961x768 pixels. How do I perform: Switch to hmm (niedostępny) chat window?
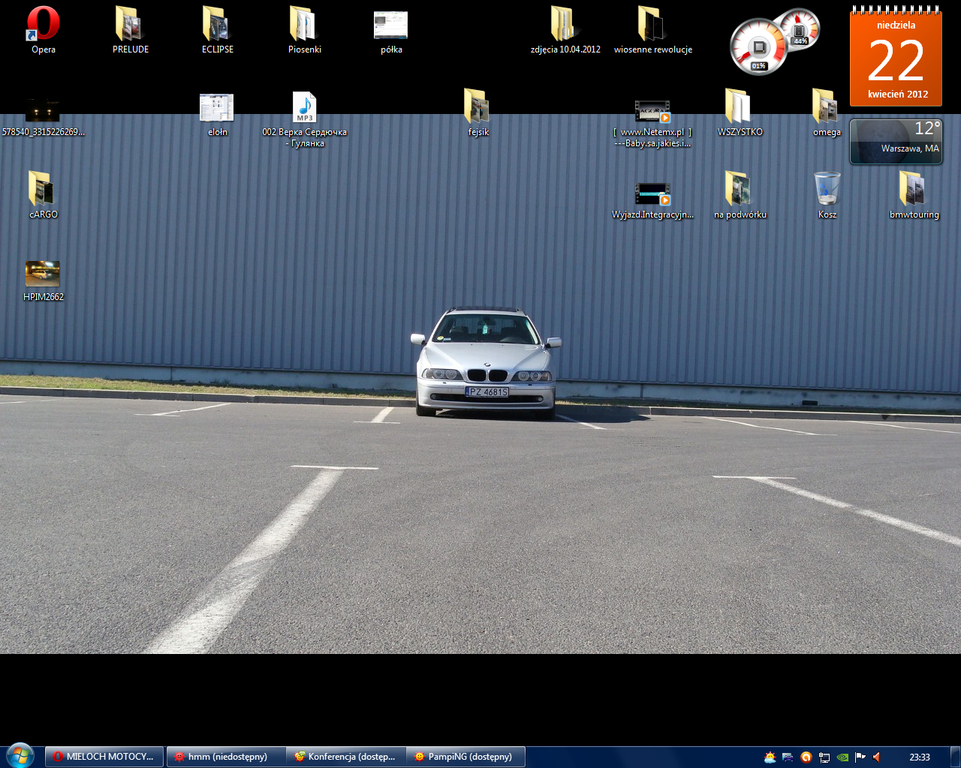pos(225,757)
